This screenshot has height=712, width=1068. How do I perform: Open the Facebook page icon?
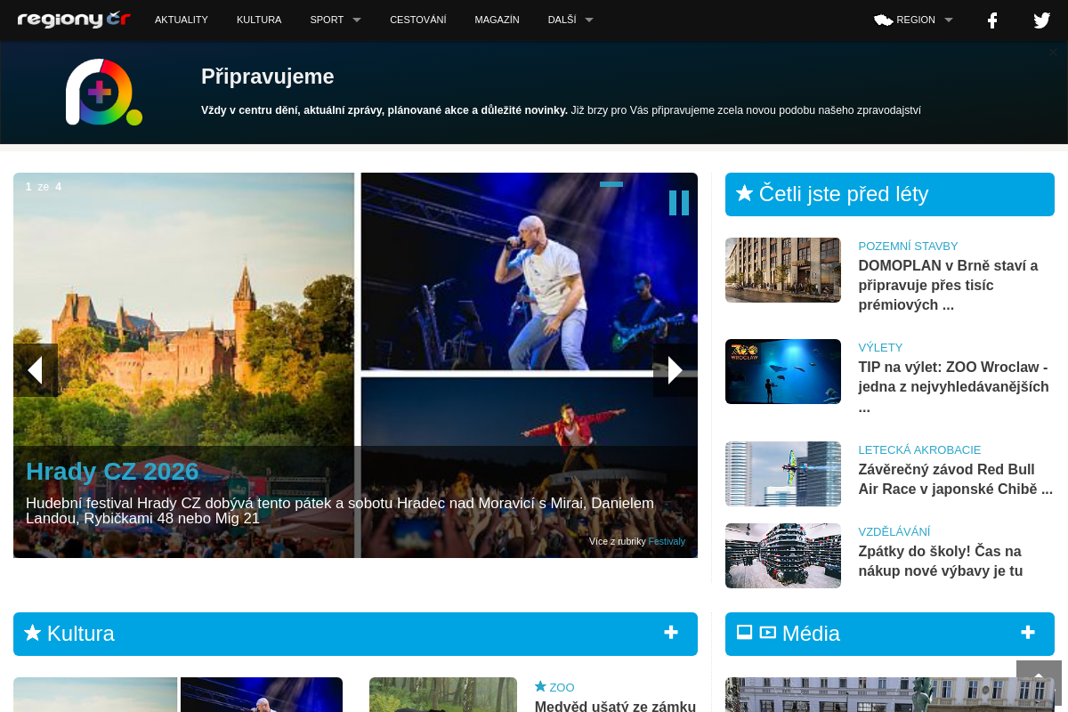(992, 20)
